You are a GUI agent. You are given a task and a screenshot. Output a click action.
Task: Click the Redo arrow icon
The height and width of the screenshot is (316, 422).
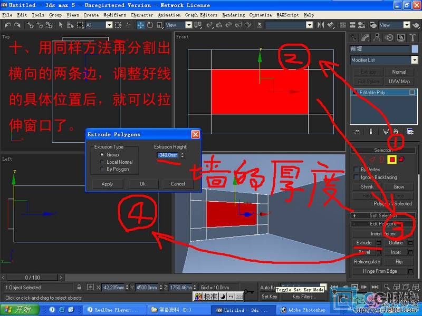click(x=17, y=25)
